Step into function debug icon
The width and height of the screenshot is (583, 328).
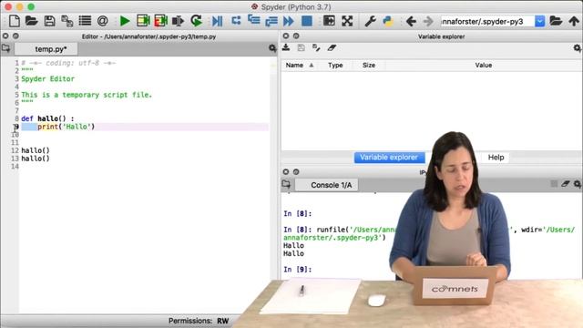pos(253,20)
